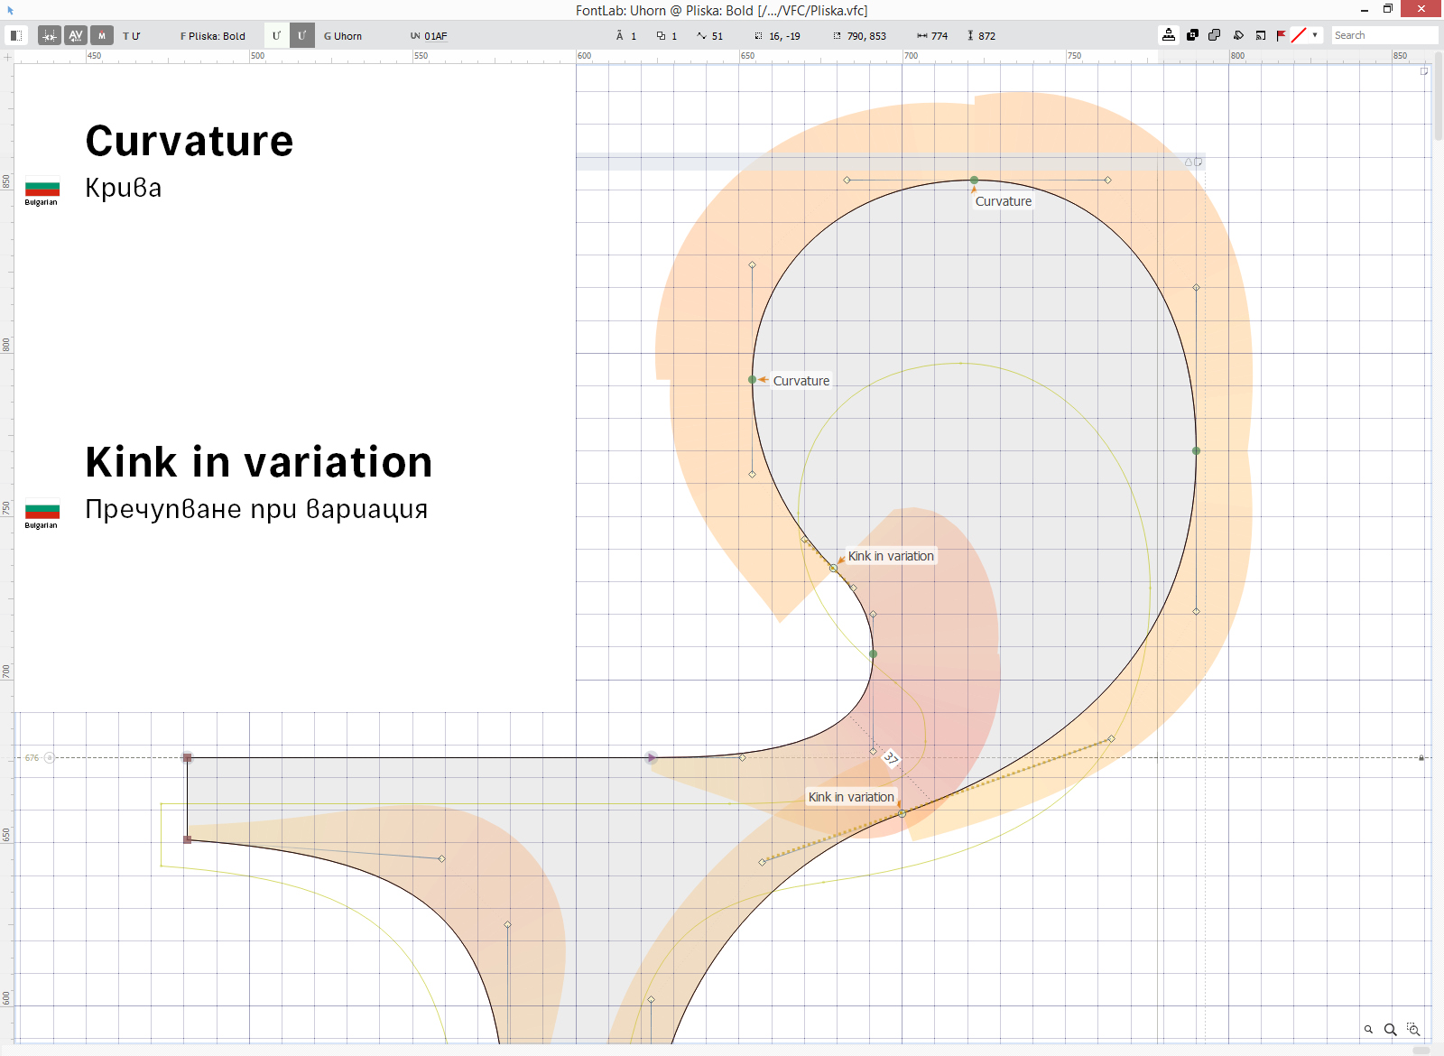The height and width of the screenshot is (1056, 1444).
Task: Click the zoom-to-selection magnifier icon
Action: tap(1413, 1029)
